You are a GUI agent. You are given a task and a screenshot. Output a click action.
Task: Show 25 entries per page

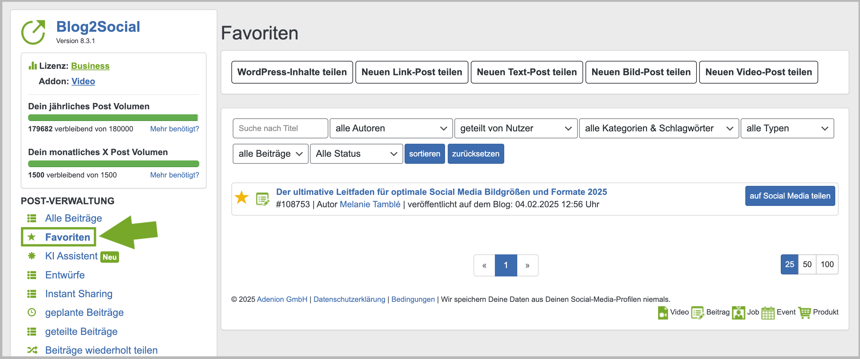(x=789, y=264)
